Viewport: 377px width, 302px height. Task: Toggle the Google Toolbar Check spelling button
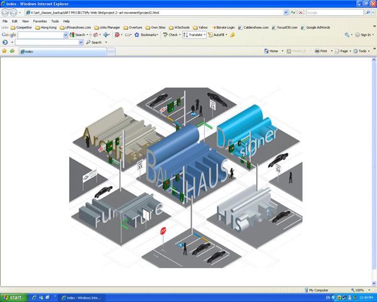172,35
